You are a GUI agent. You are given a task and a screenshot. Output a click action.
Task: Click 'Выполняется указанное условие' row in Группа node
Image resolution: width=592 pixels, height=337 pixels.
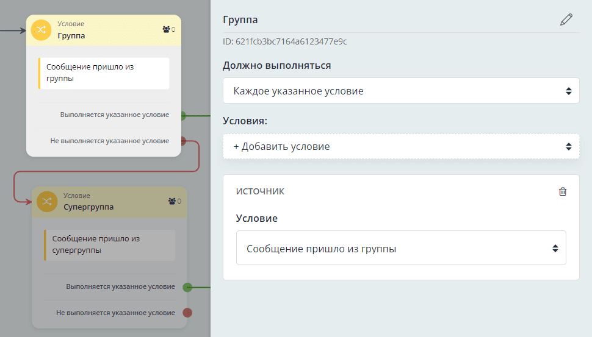114,115
